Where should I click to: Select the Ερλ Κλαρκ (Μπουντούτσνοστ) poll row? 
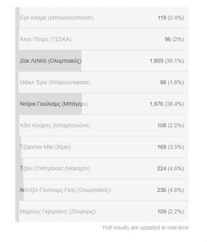point(102,18)
